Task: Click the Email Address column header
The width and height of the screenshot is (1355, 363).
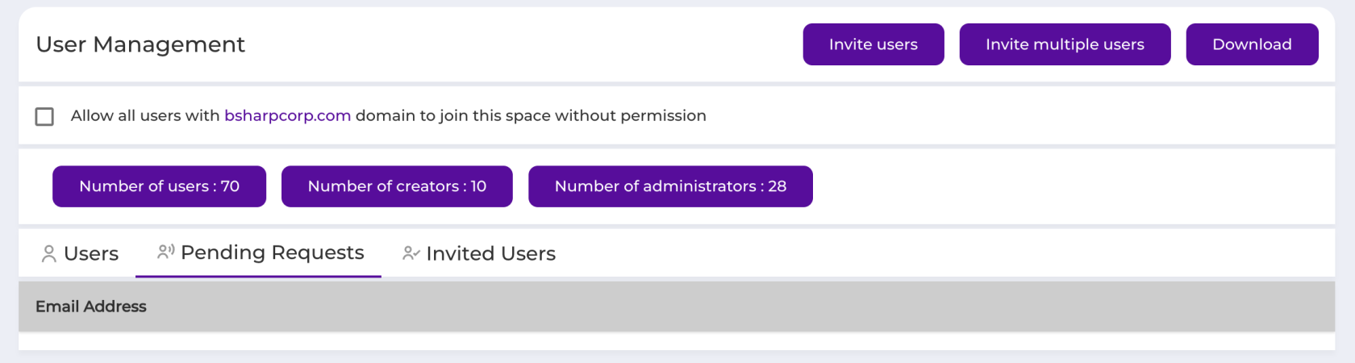Action: pos(91,307)
